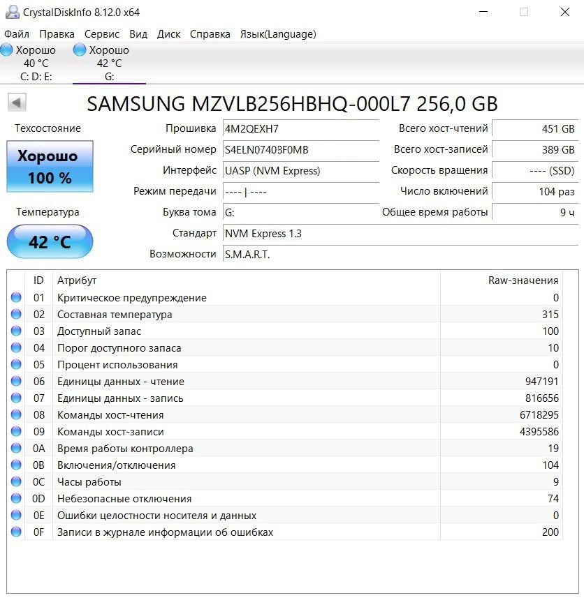This screenshot has width=584, height=600.
Task: Click the status orb of attribute 0A
Action: click(x=16, y=448)
